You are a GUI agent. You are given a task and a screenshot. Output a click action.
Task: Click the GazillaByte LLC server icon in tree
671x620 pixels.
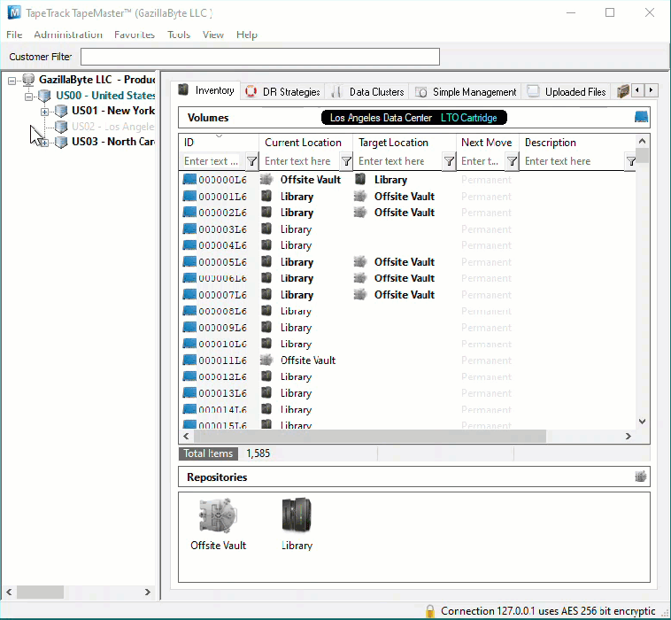click(x=28, y=80)
